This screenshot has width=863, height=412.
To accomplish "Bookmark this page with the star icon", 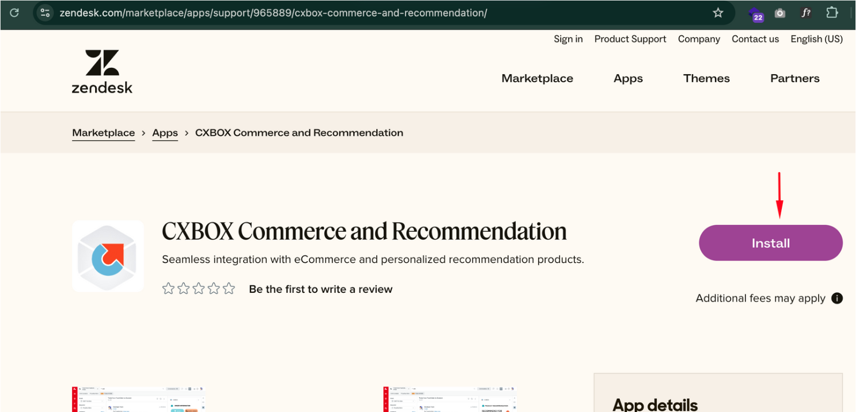I will (718, 13).
